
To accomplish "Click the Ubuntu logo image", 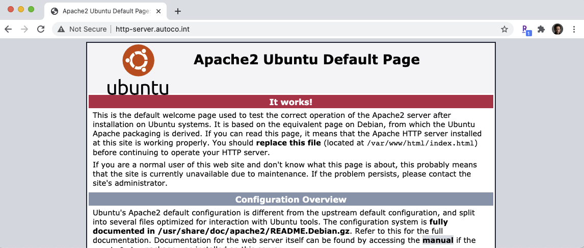I will (x=138, y=69).
